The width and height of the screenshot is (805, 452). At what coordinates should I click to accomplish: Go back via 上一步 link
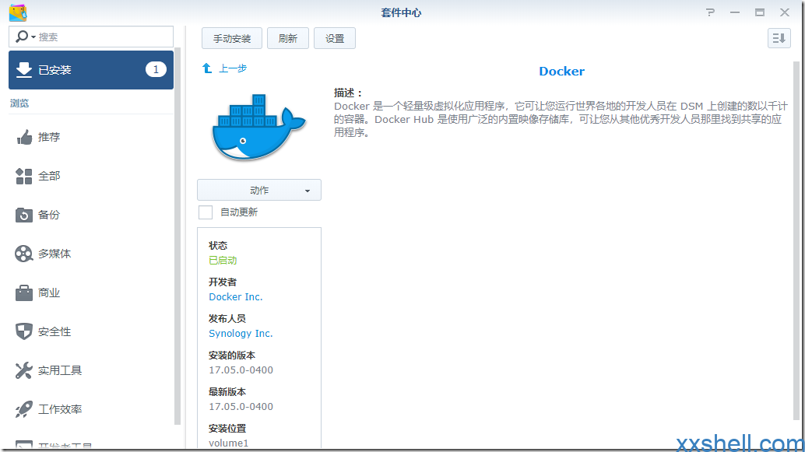point(233,68)
